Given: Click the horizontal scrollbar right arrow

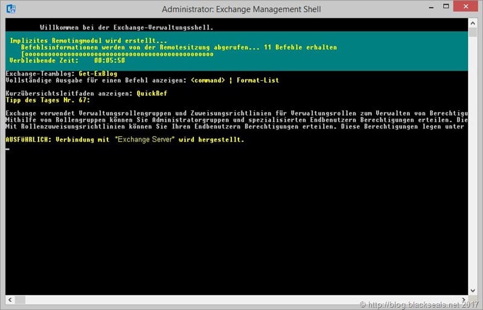Looking at the screenshot, I should [464, 300].
